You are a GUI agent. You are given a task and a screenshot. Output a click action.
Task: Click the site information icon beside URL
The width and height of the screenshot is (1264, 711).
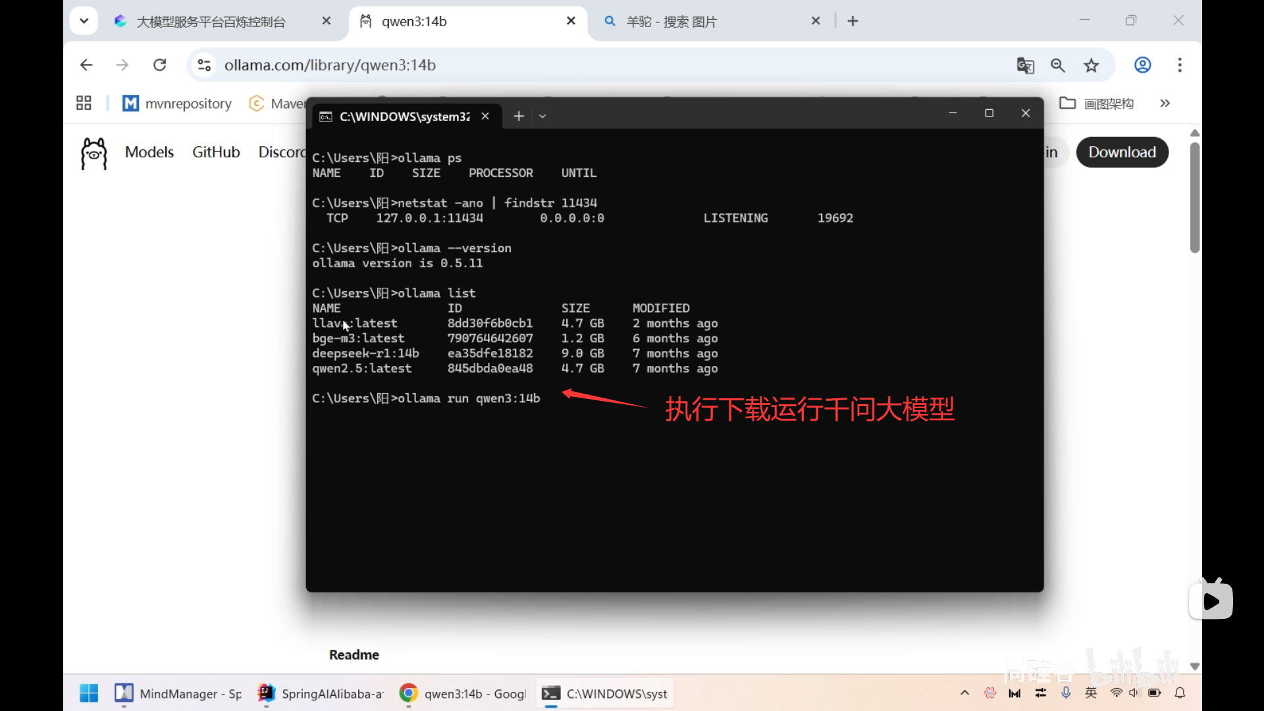(x=204, y=65)
